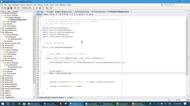
Task: Click the Stop Macro Recording icon
Action: click(x=87, y=14)
